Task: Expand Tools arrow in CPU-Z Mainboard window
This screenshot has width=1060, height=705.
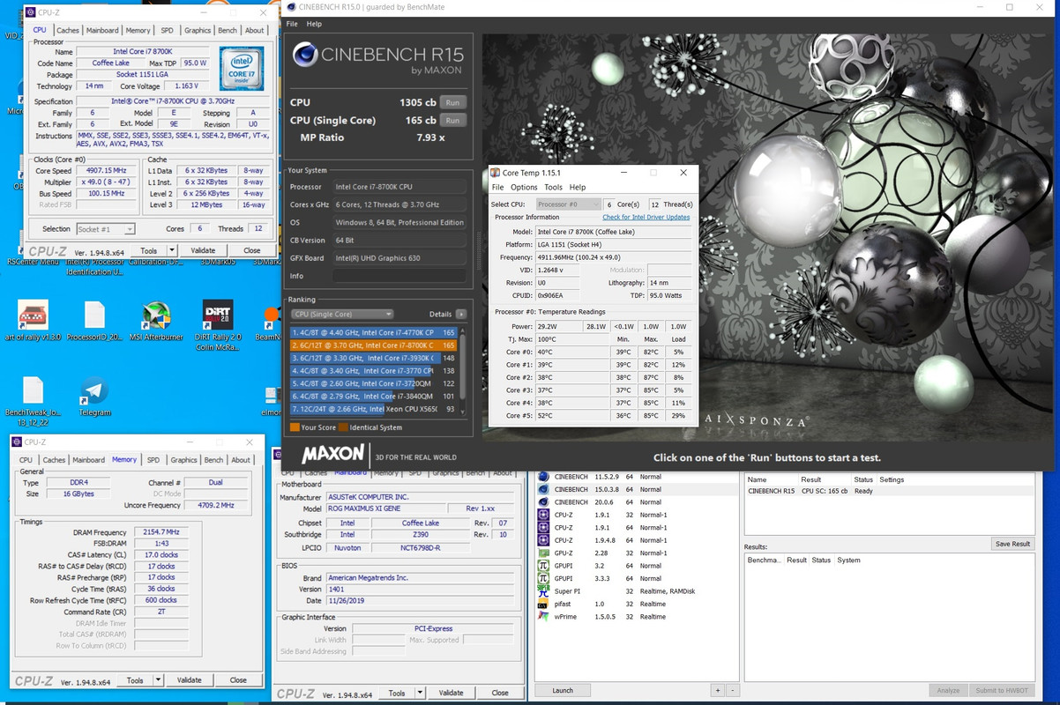Action: 421,693
